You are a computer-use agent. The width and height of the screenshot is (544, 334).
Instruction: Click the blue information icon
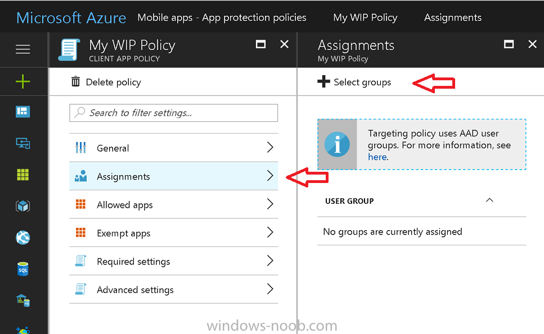[337, 144]
